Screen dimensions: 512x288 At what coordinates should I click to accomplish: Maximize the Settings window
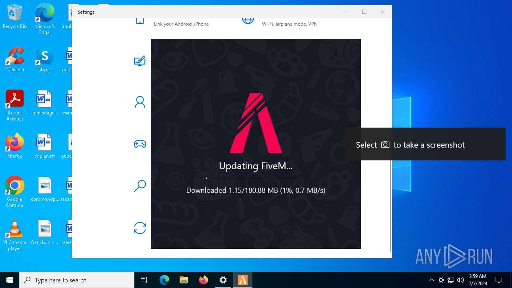(x=364, y=12)
